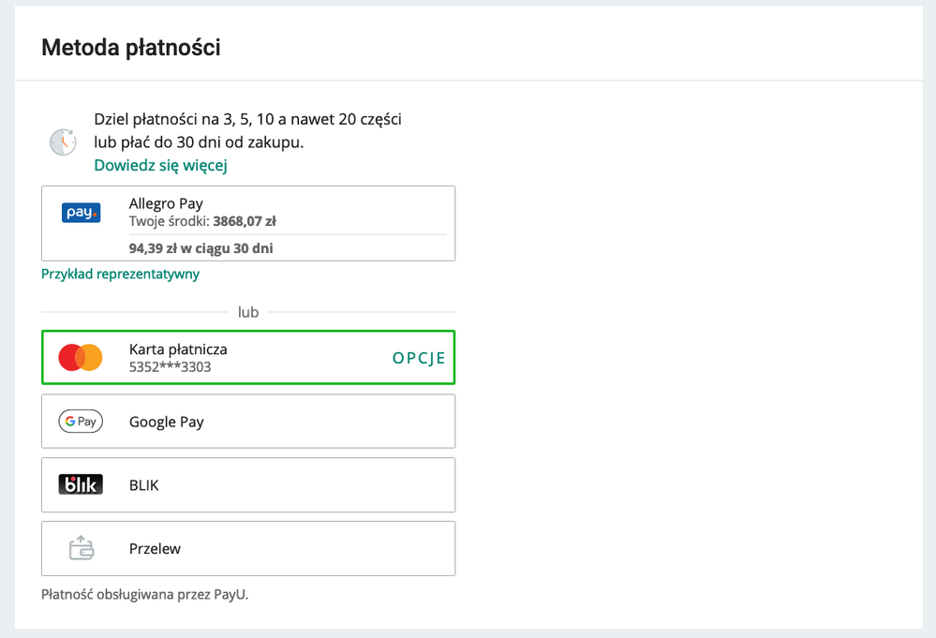This screenshot has height=638, width=936.
Task: Click the masked card number 5352***3303
Action: [x=170, y=367]
